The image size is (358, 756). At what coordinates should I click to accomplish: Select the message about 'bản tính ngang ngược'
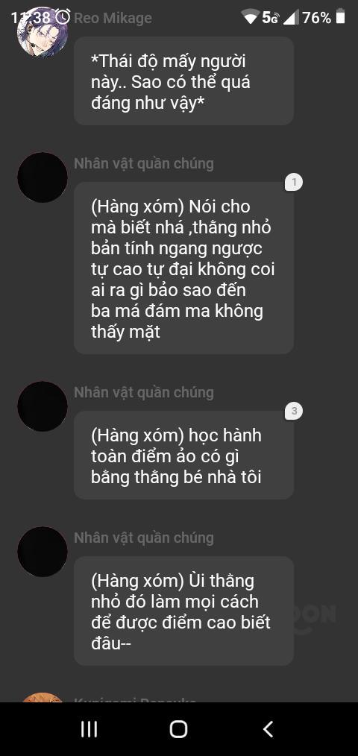[183, 268]
